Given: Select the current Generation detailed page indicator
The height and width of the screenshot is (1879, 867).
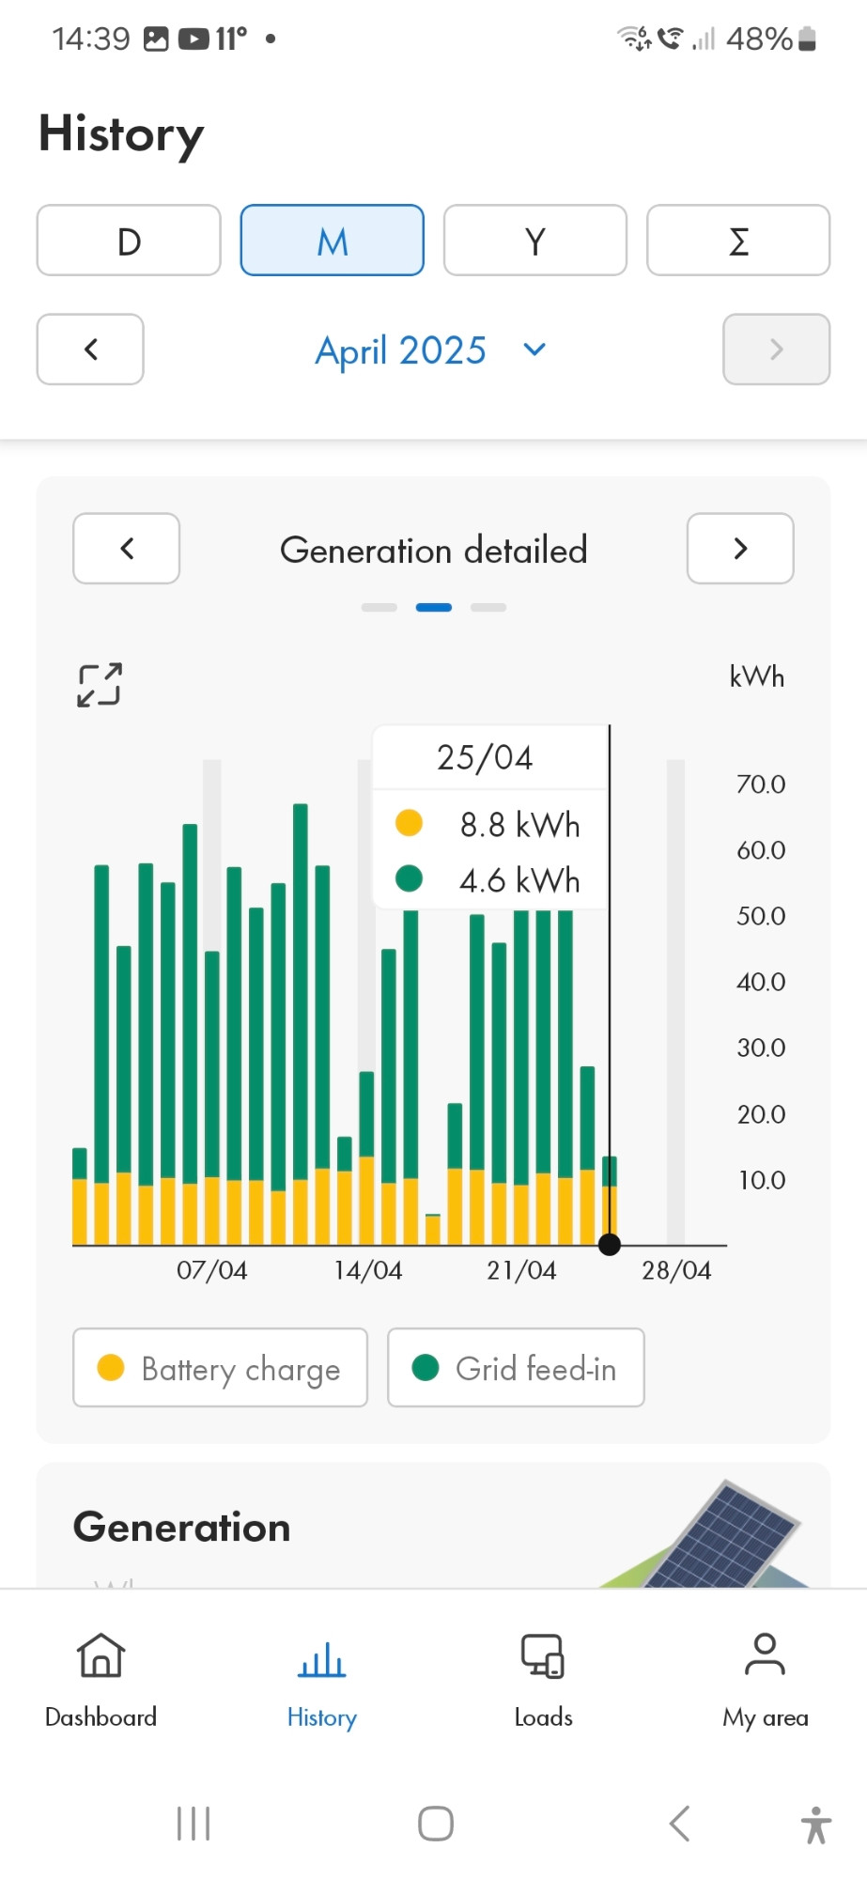Looking at the screenshot, I should point(434,608).
